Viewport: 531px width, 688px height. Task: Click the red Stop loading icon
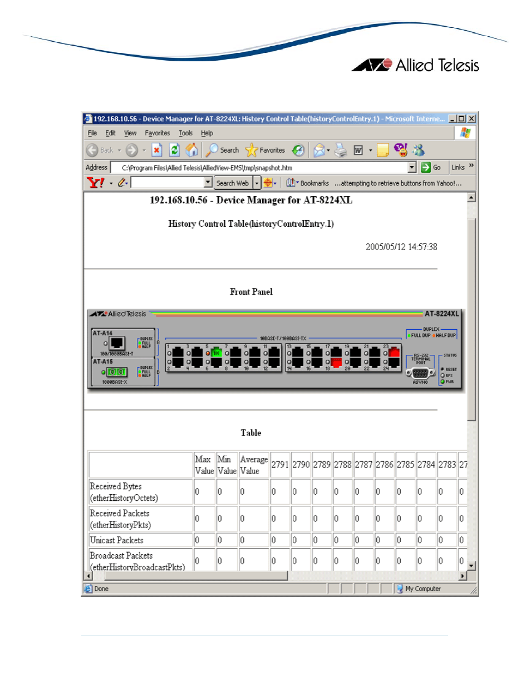pos(157,150)
